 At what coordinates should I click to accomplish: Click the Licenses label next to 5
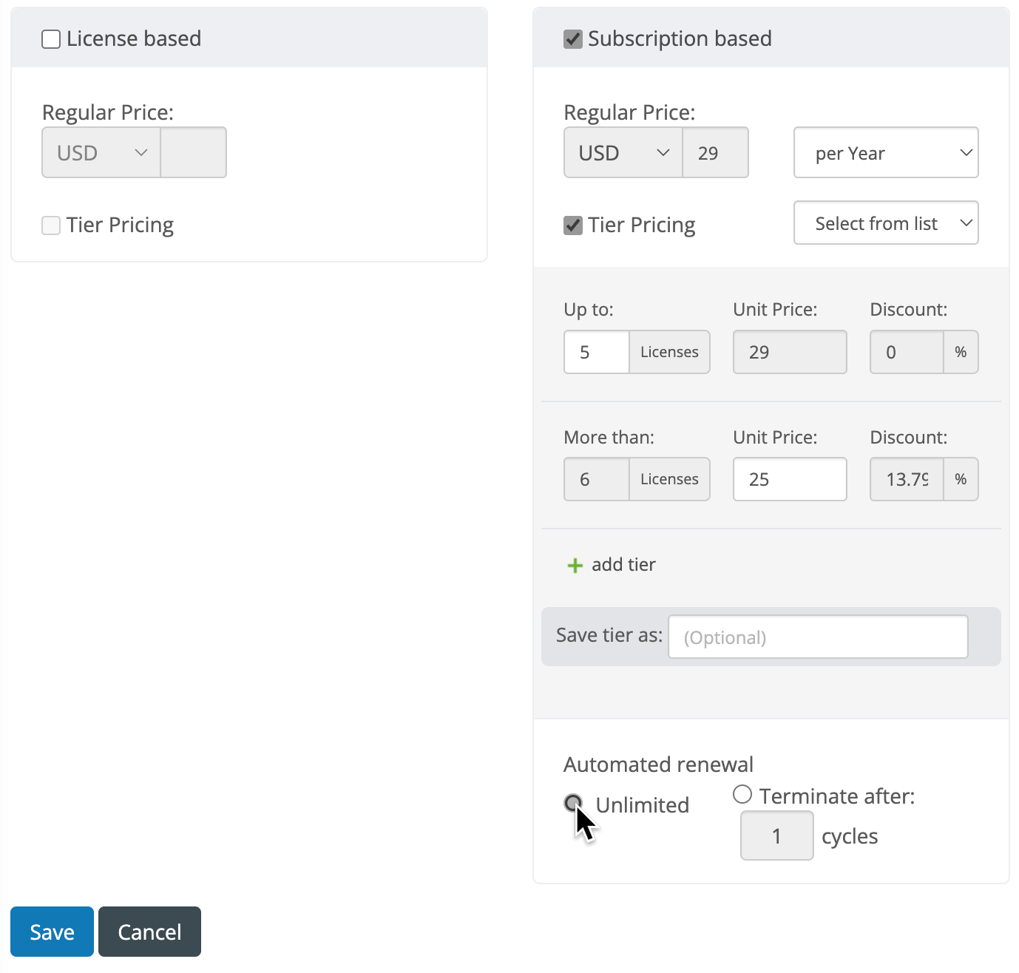coord(669,352)
